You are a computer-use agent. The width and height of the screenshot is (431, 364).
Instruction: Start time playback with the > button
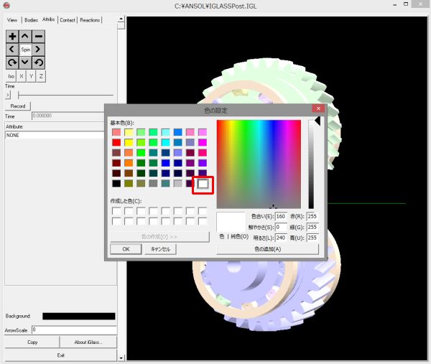point(8,94)
